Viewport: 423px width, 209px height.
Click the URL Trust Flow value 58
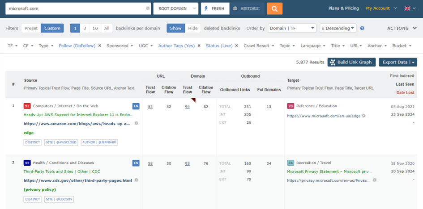pos(150,163)
